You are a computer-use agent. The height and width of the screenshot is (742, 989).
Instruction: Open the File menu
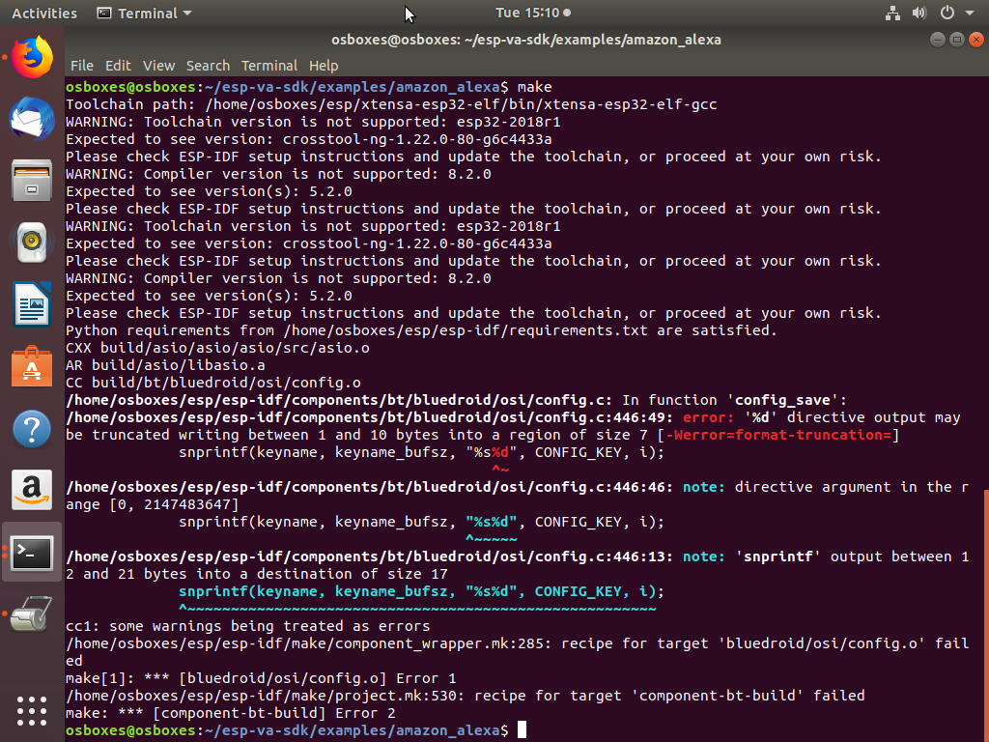81,65
